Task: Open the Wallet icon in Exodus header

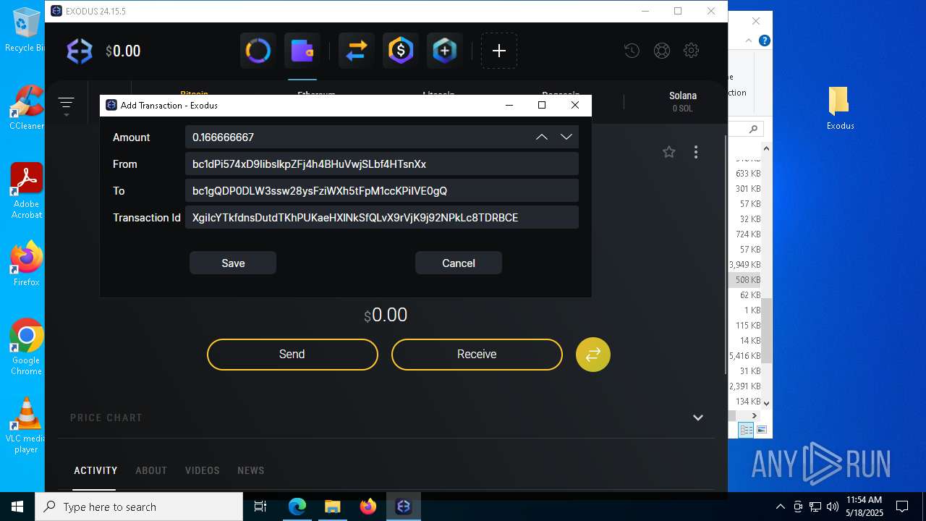Action: coord(302,51)
